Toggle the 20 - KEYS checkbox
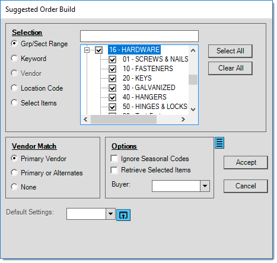The height and width of the screenshot is (263, 277). 112,78
